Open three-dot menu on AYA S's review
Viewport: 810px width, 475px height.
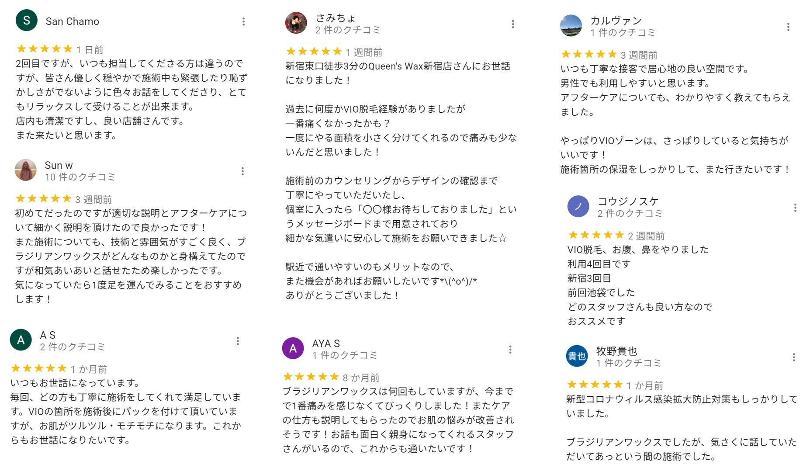(510, 349)
